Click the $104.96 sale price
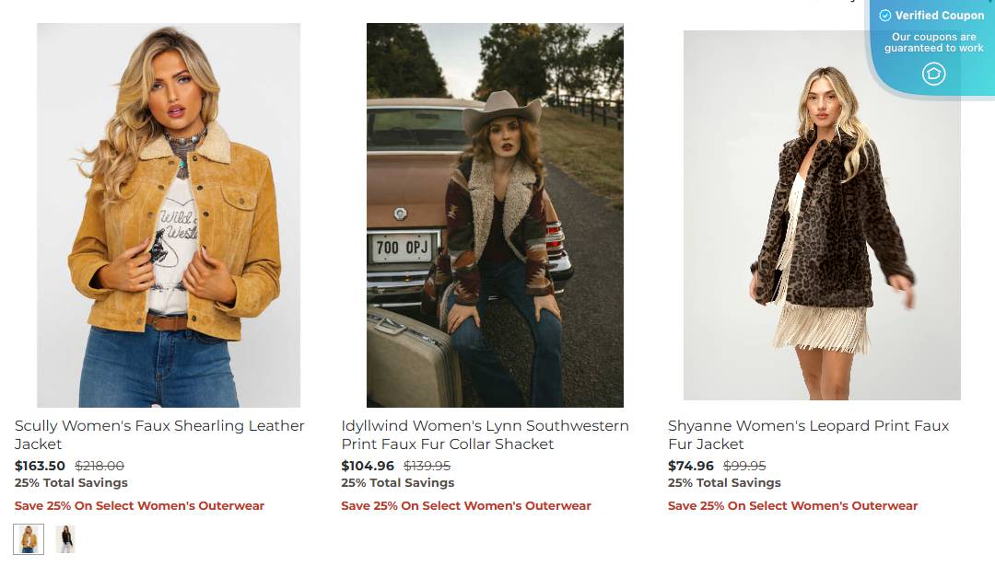Viewport: 995px width, 566px height. [x=368, y=466]
